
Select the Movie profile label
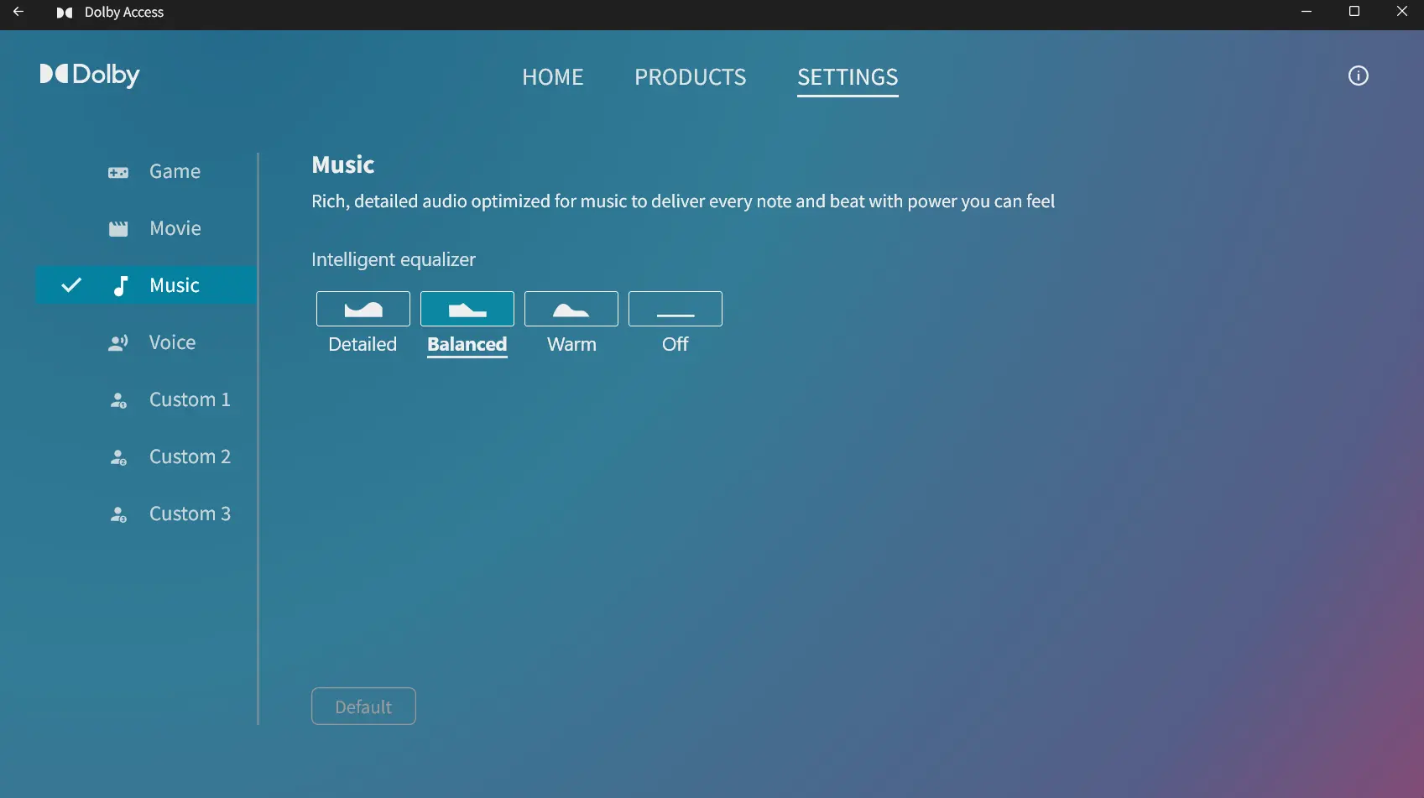175,228
